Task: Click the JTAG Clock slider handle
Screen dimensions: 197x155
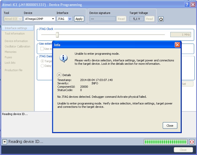Action: pyautogui.click(x=57, y=35)
